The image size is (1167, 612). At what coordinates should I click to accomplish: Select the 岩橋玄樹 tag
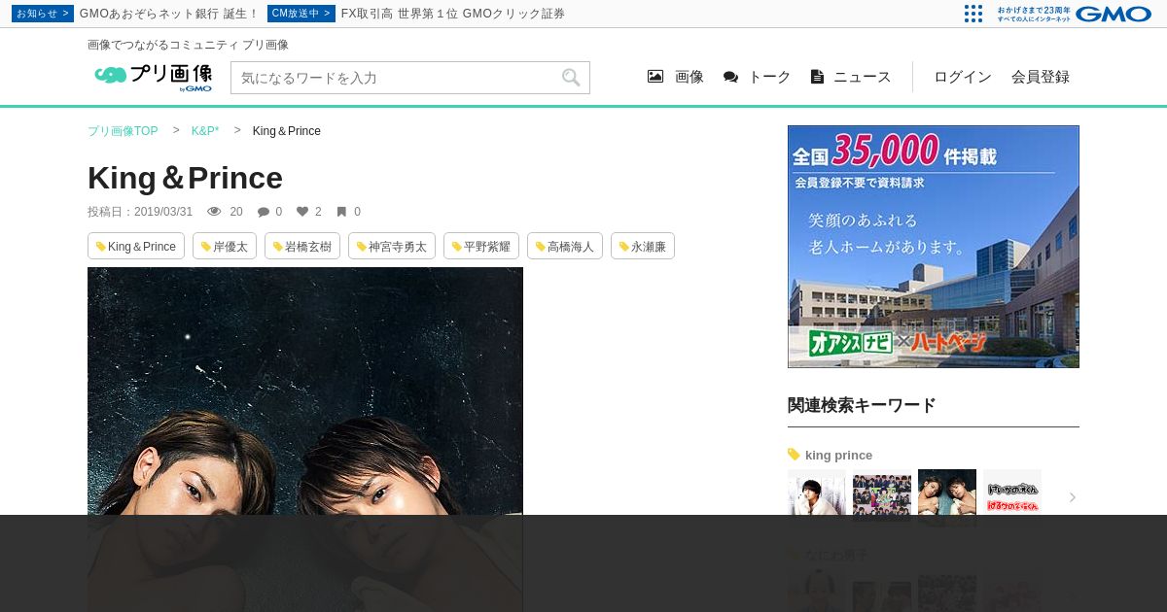coord(302,247)
